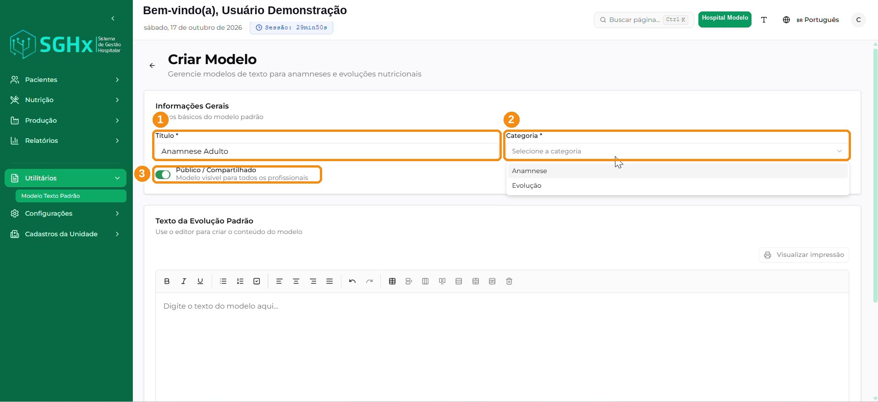Click the table row layout icon
This screenshot has height=402, width=878.
(459, 281)
